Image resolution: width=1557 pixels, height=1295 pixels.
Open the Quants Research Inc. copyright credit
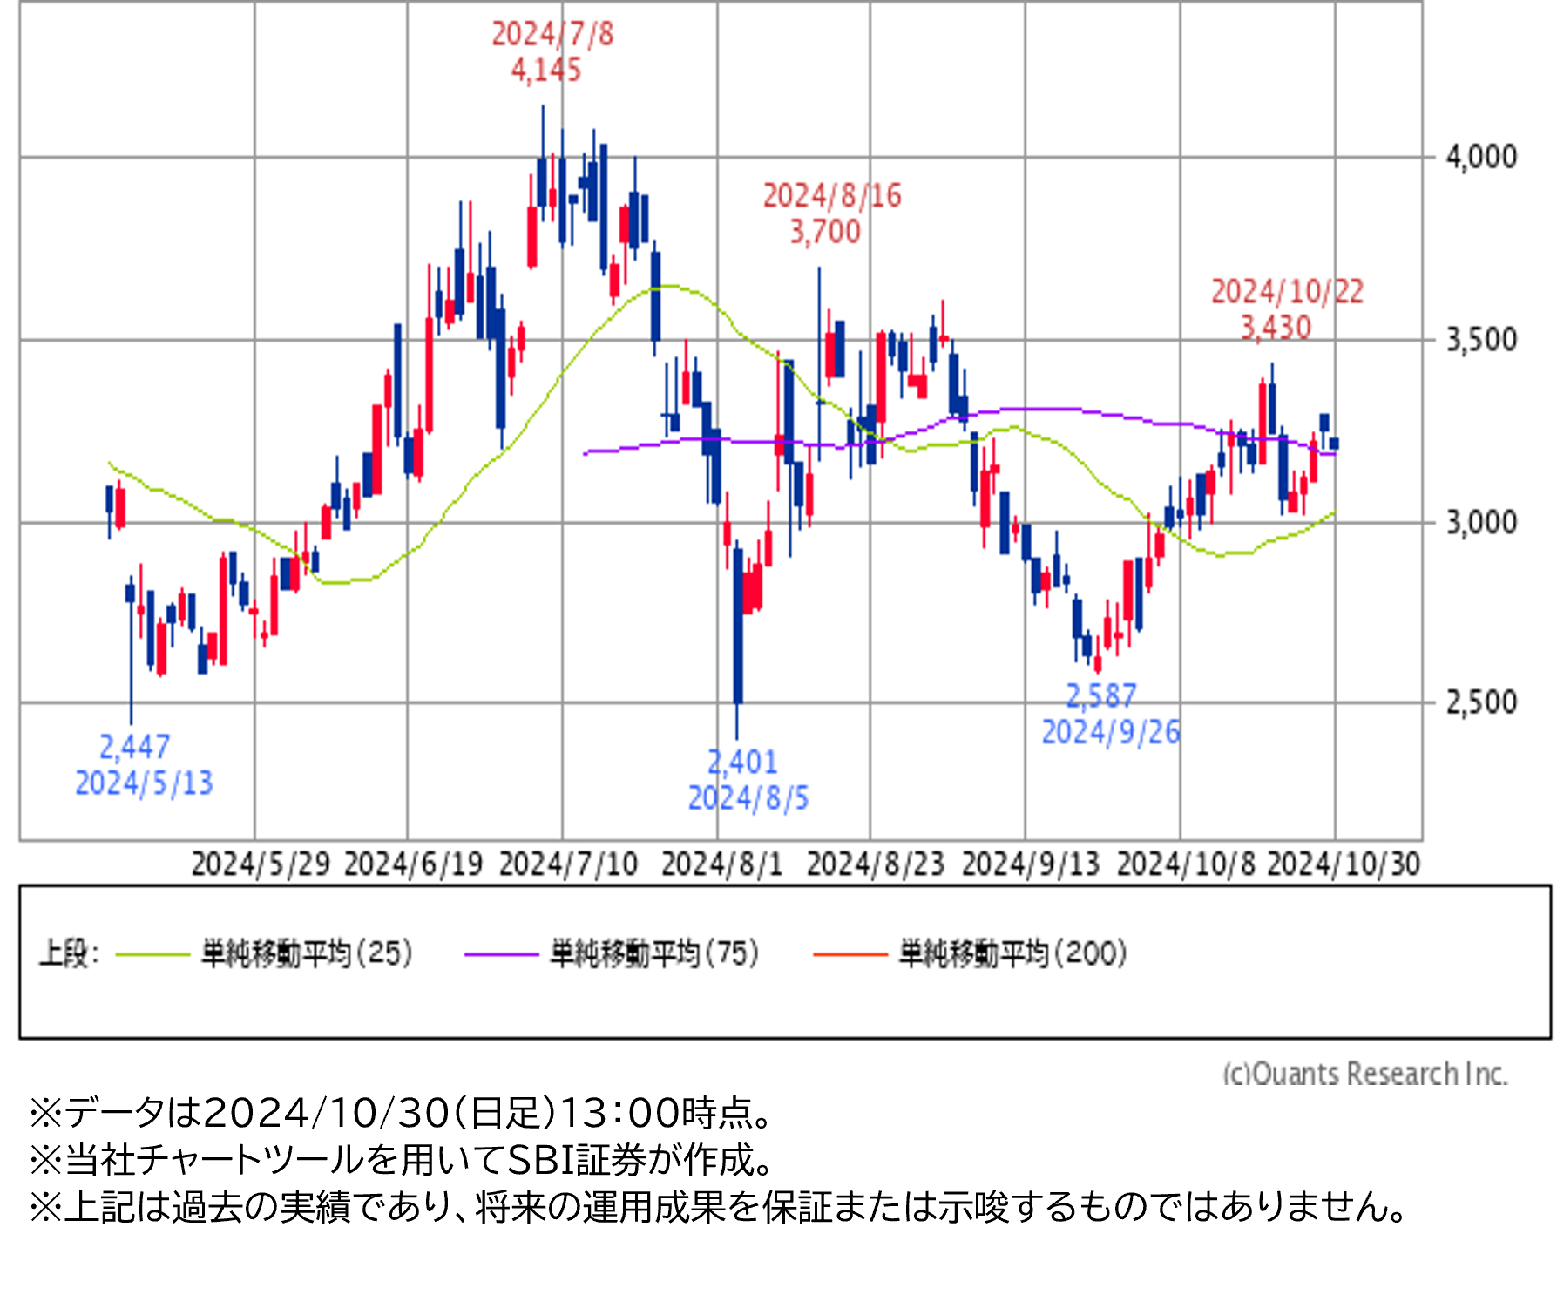[x=1364, y=1073]
